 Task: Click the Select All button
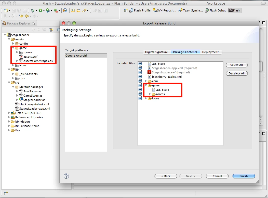tap(237, 65)
